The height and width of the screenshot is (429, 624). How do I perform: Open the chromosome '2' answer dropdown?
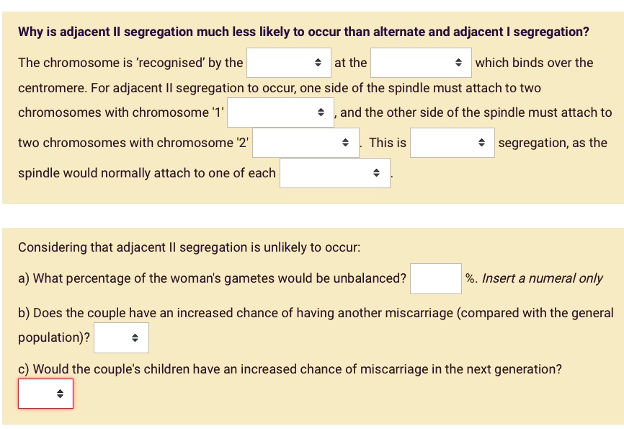click(x=305, y=143)
